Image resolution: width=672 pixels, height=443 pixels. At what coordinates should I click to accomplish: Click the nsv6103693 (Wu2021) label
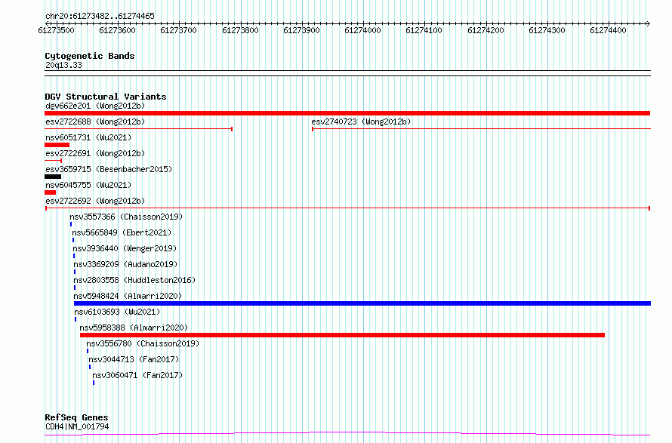[x=117, y=312]
